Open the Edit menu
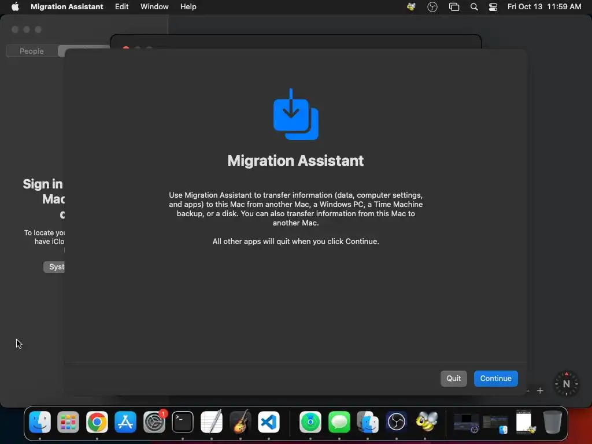The height and width of the screenshot is (444, 592). (x=121, y=6)
